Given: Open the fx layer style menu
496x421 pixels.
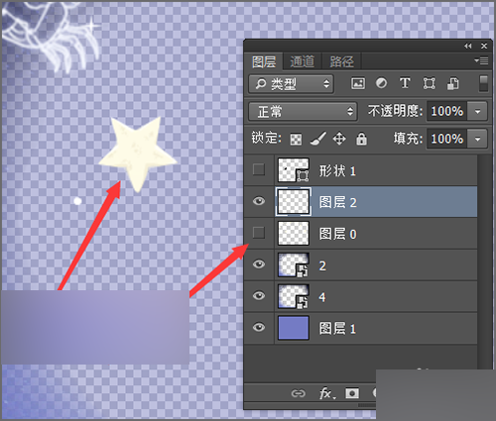Looking at the screenshot, I should tap(327, 393).
